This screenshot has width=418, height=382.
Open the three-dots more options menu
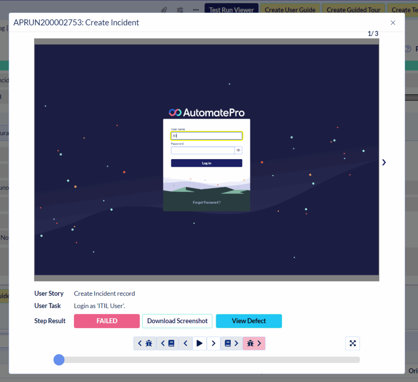(196, 10)
